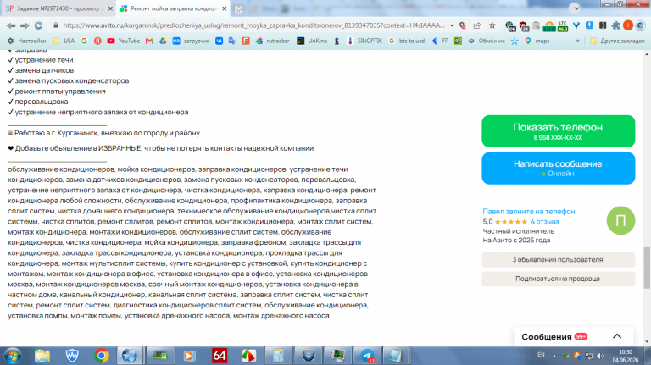This screenshot has height=365, width=651.
Task: Open the FP bookmark
Action: click(x=440, y=41)
